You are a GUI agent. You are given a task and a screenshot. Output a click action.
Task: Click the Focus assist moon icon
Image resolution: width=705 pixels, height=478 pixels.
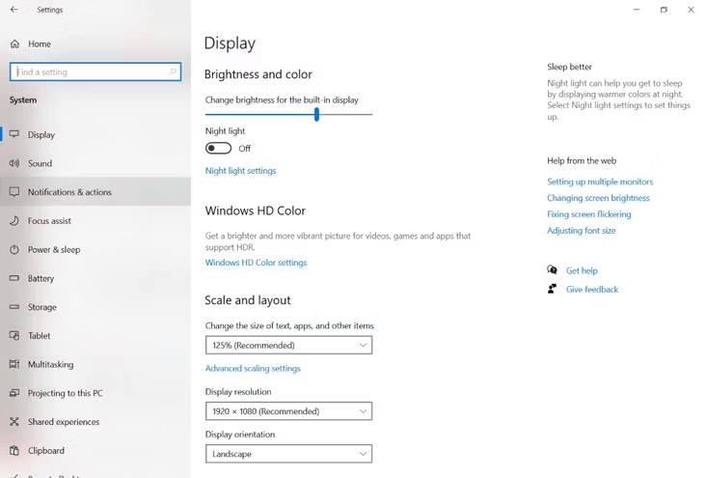14,220
